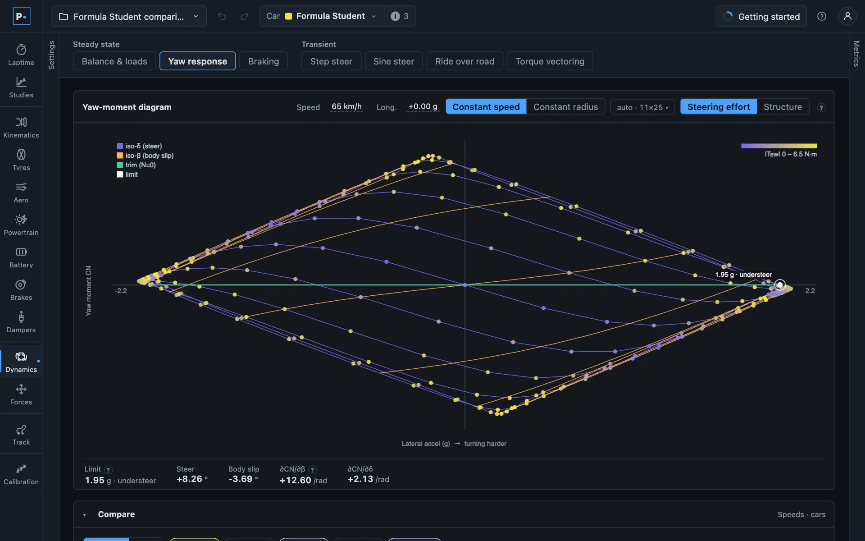Open the Studies section
This screenshot has height=541, width=865.
[x=21, y=87]
